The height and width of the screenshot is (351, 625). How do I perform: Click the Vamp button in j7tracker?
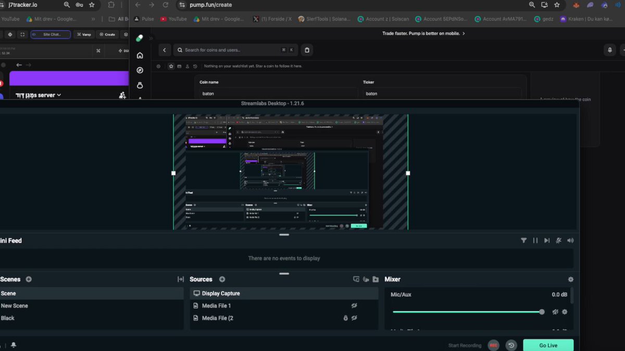[x=83, y=34]
